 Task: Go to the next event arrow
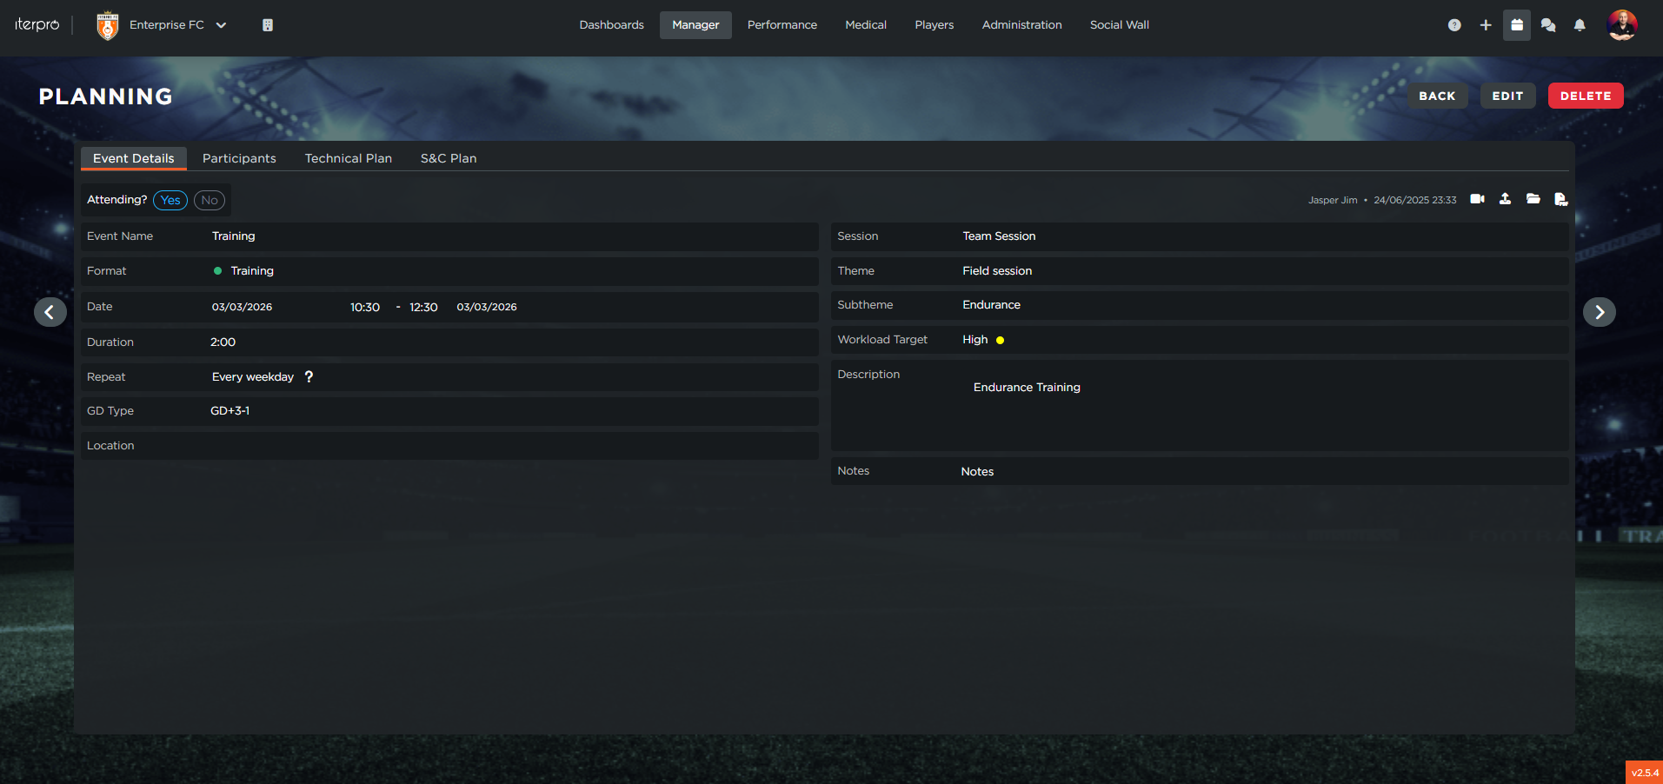tap(1599, 312)
